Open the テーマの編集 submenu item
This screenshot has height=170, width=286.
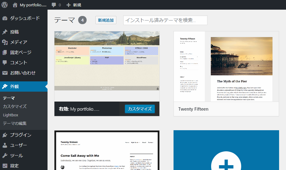[15, 123]
